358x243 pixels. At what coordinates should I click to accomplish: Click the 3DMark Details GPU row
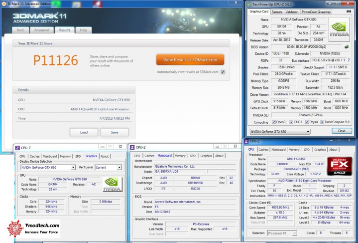(x=74, y=100)
